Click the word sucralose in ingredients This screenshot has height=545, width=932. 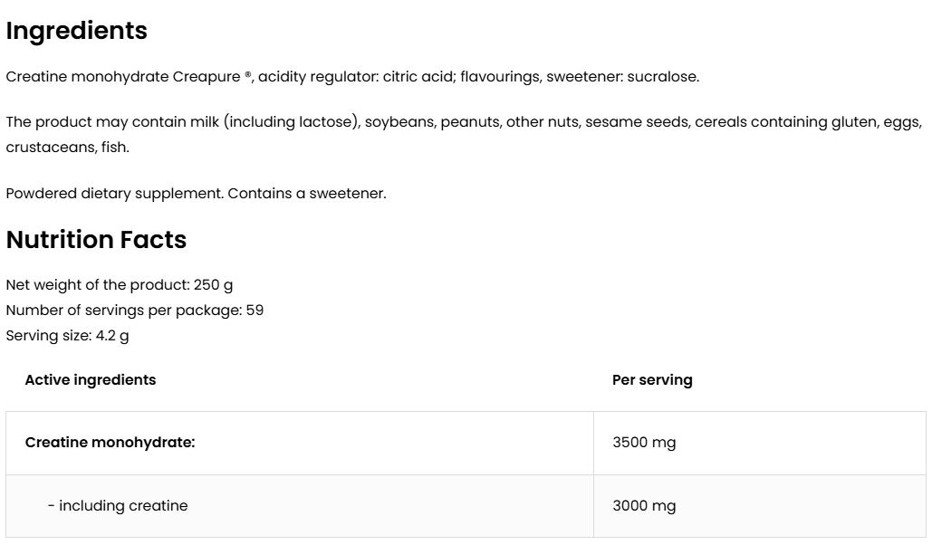point(662,77)
